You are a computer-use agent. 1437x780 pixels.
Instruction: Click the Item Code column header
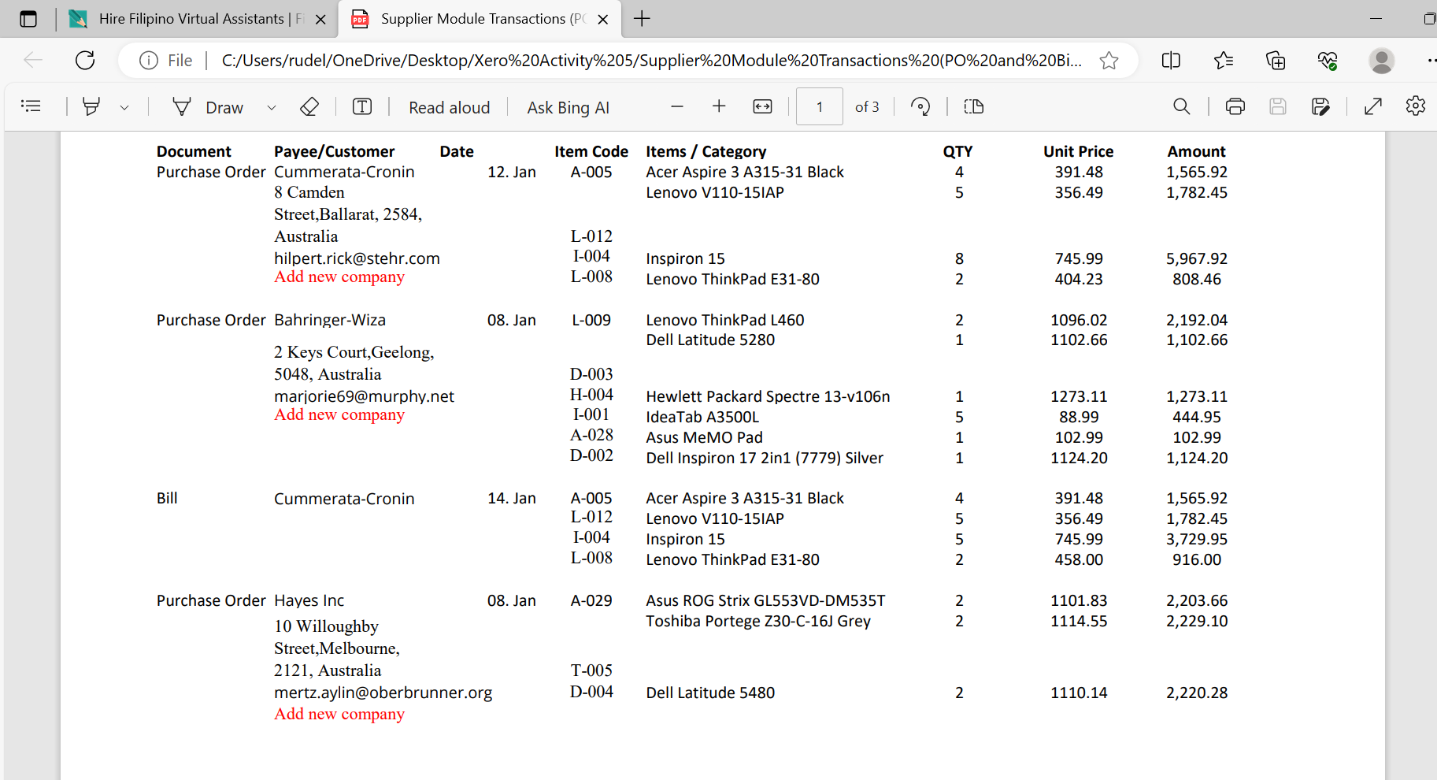[x=591, y=151]
